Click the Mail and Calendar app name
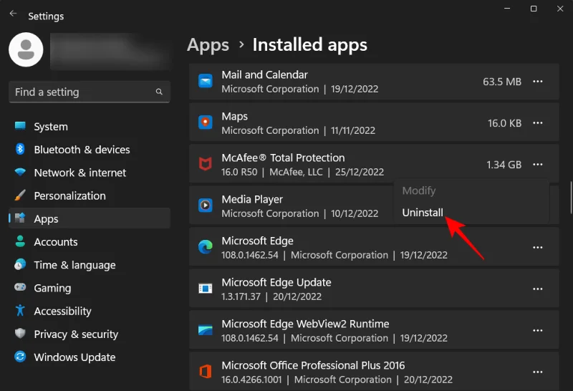This screenshot has width=573, height=391. (264, 74)
